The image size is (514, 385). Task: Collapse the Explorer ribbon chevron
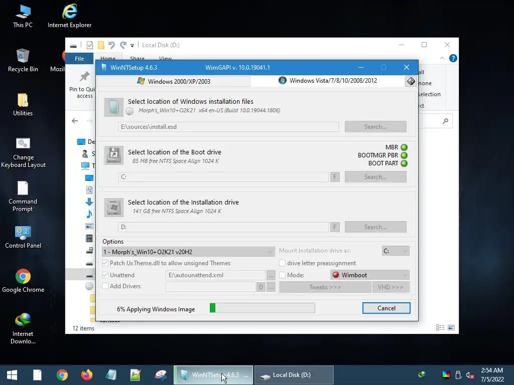point(442,58)
